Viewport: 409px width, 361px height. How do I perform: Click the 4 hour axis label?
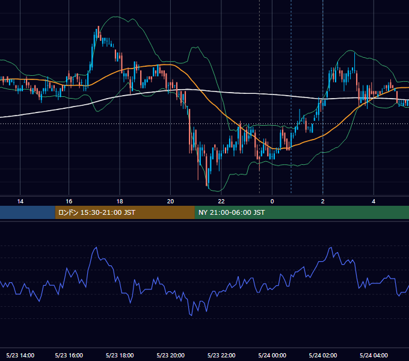(374, 202)
